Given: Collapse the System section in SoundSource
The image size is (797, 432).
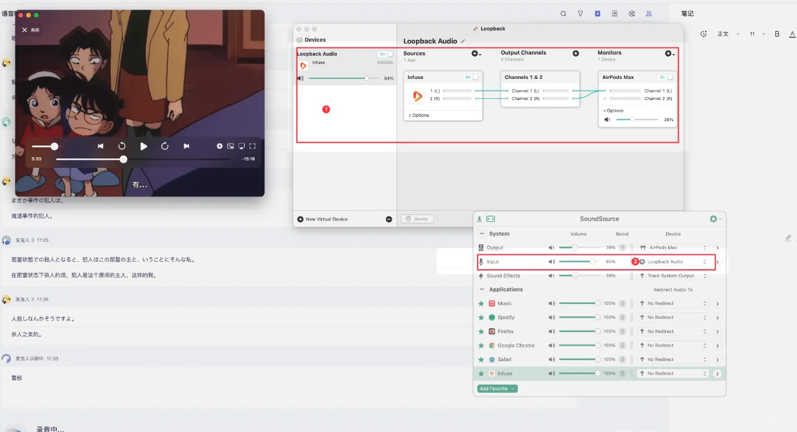Looking at the screenshot, I should tap(481, 234).
